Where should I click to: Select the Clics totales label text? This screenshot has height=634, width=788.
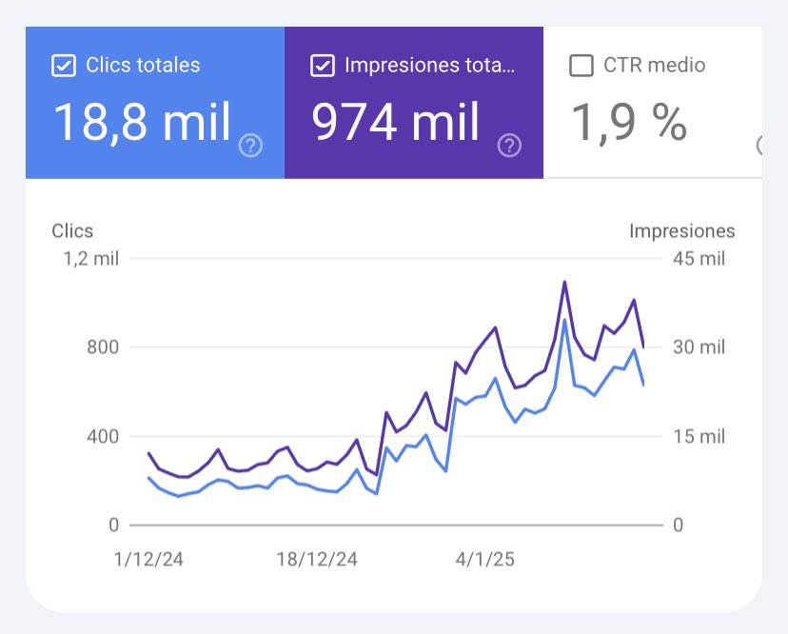143,66
